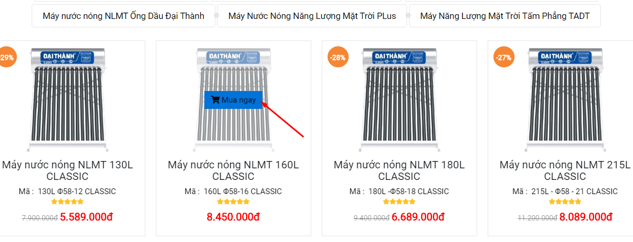Click the Mua ngay buy button
The image size is (633, 242).
pyautogui.click(x=233, y=100)
